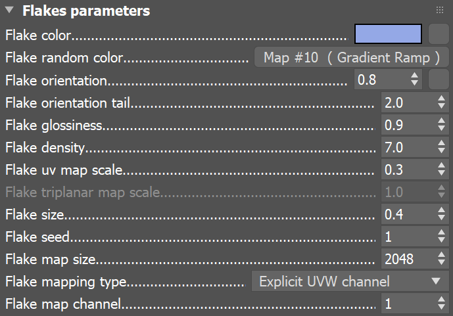453x316 pixels.
Task: Click the Flake density spinner arrows
Action: pos(441,148)
